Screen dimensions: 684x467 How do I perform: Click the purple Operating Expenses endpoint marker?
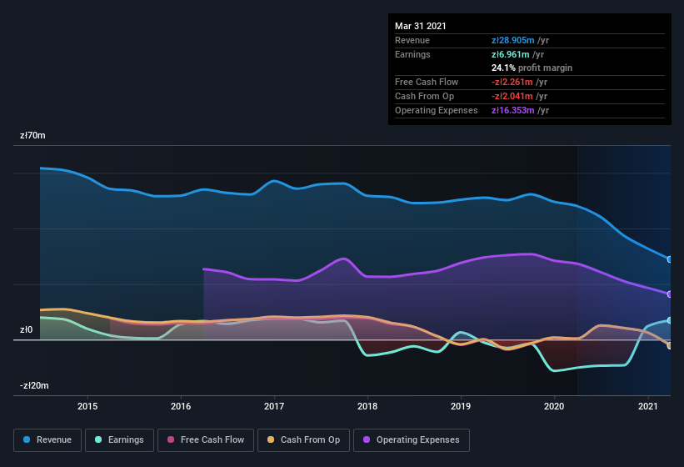(670, 294)
